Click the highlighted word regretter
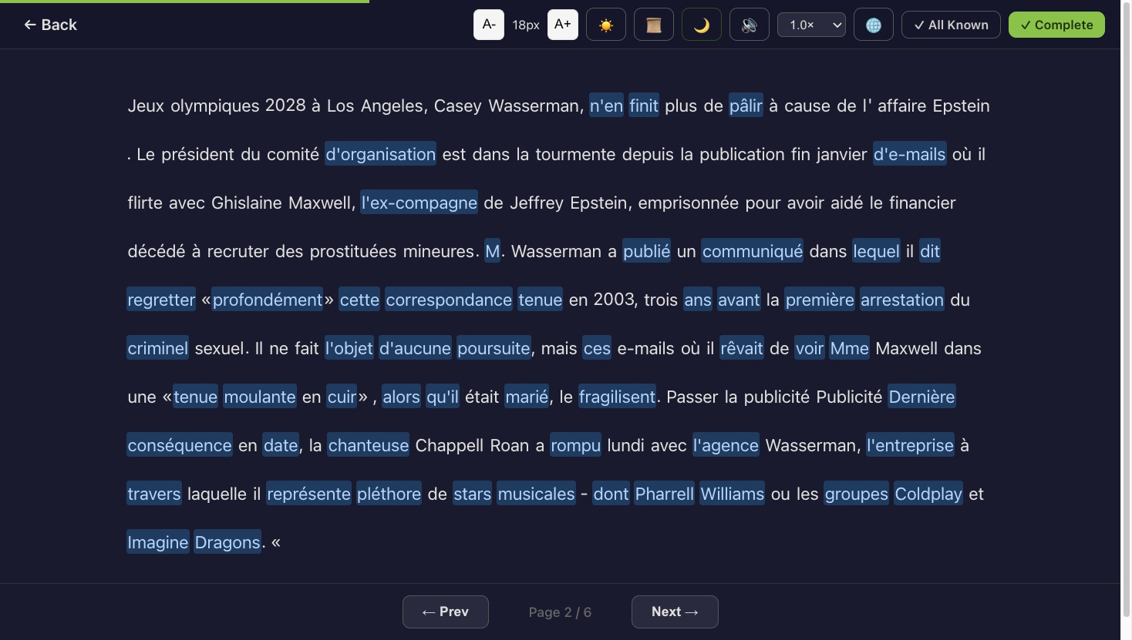 click(x=161, y=300)
